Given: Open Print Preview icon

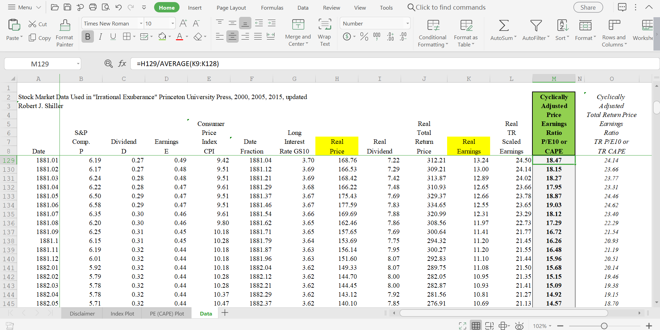Looking at the screenshot, I should [106, 7].
